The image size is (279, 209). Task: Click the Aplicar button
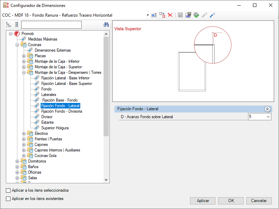click(x=203, y=201)
